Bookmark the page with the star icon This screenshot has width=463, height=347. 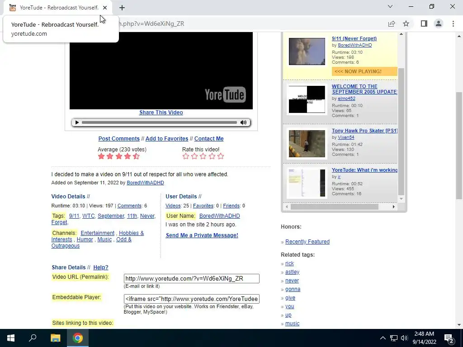(x=406, y=23)
